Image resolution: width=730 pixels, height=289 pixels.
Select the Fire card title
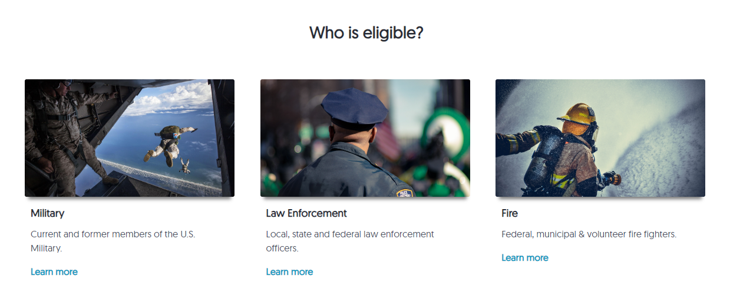point(510,213)
